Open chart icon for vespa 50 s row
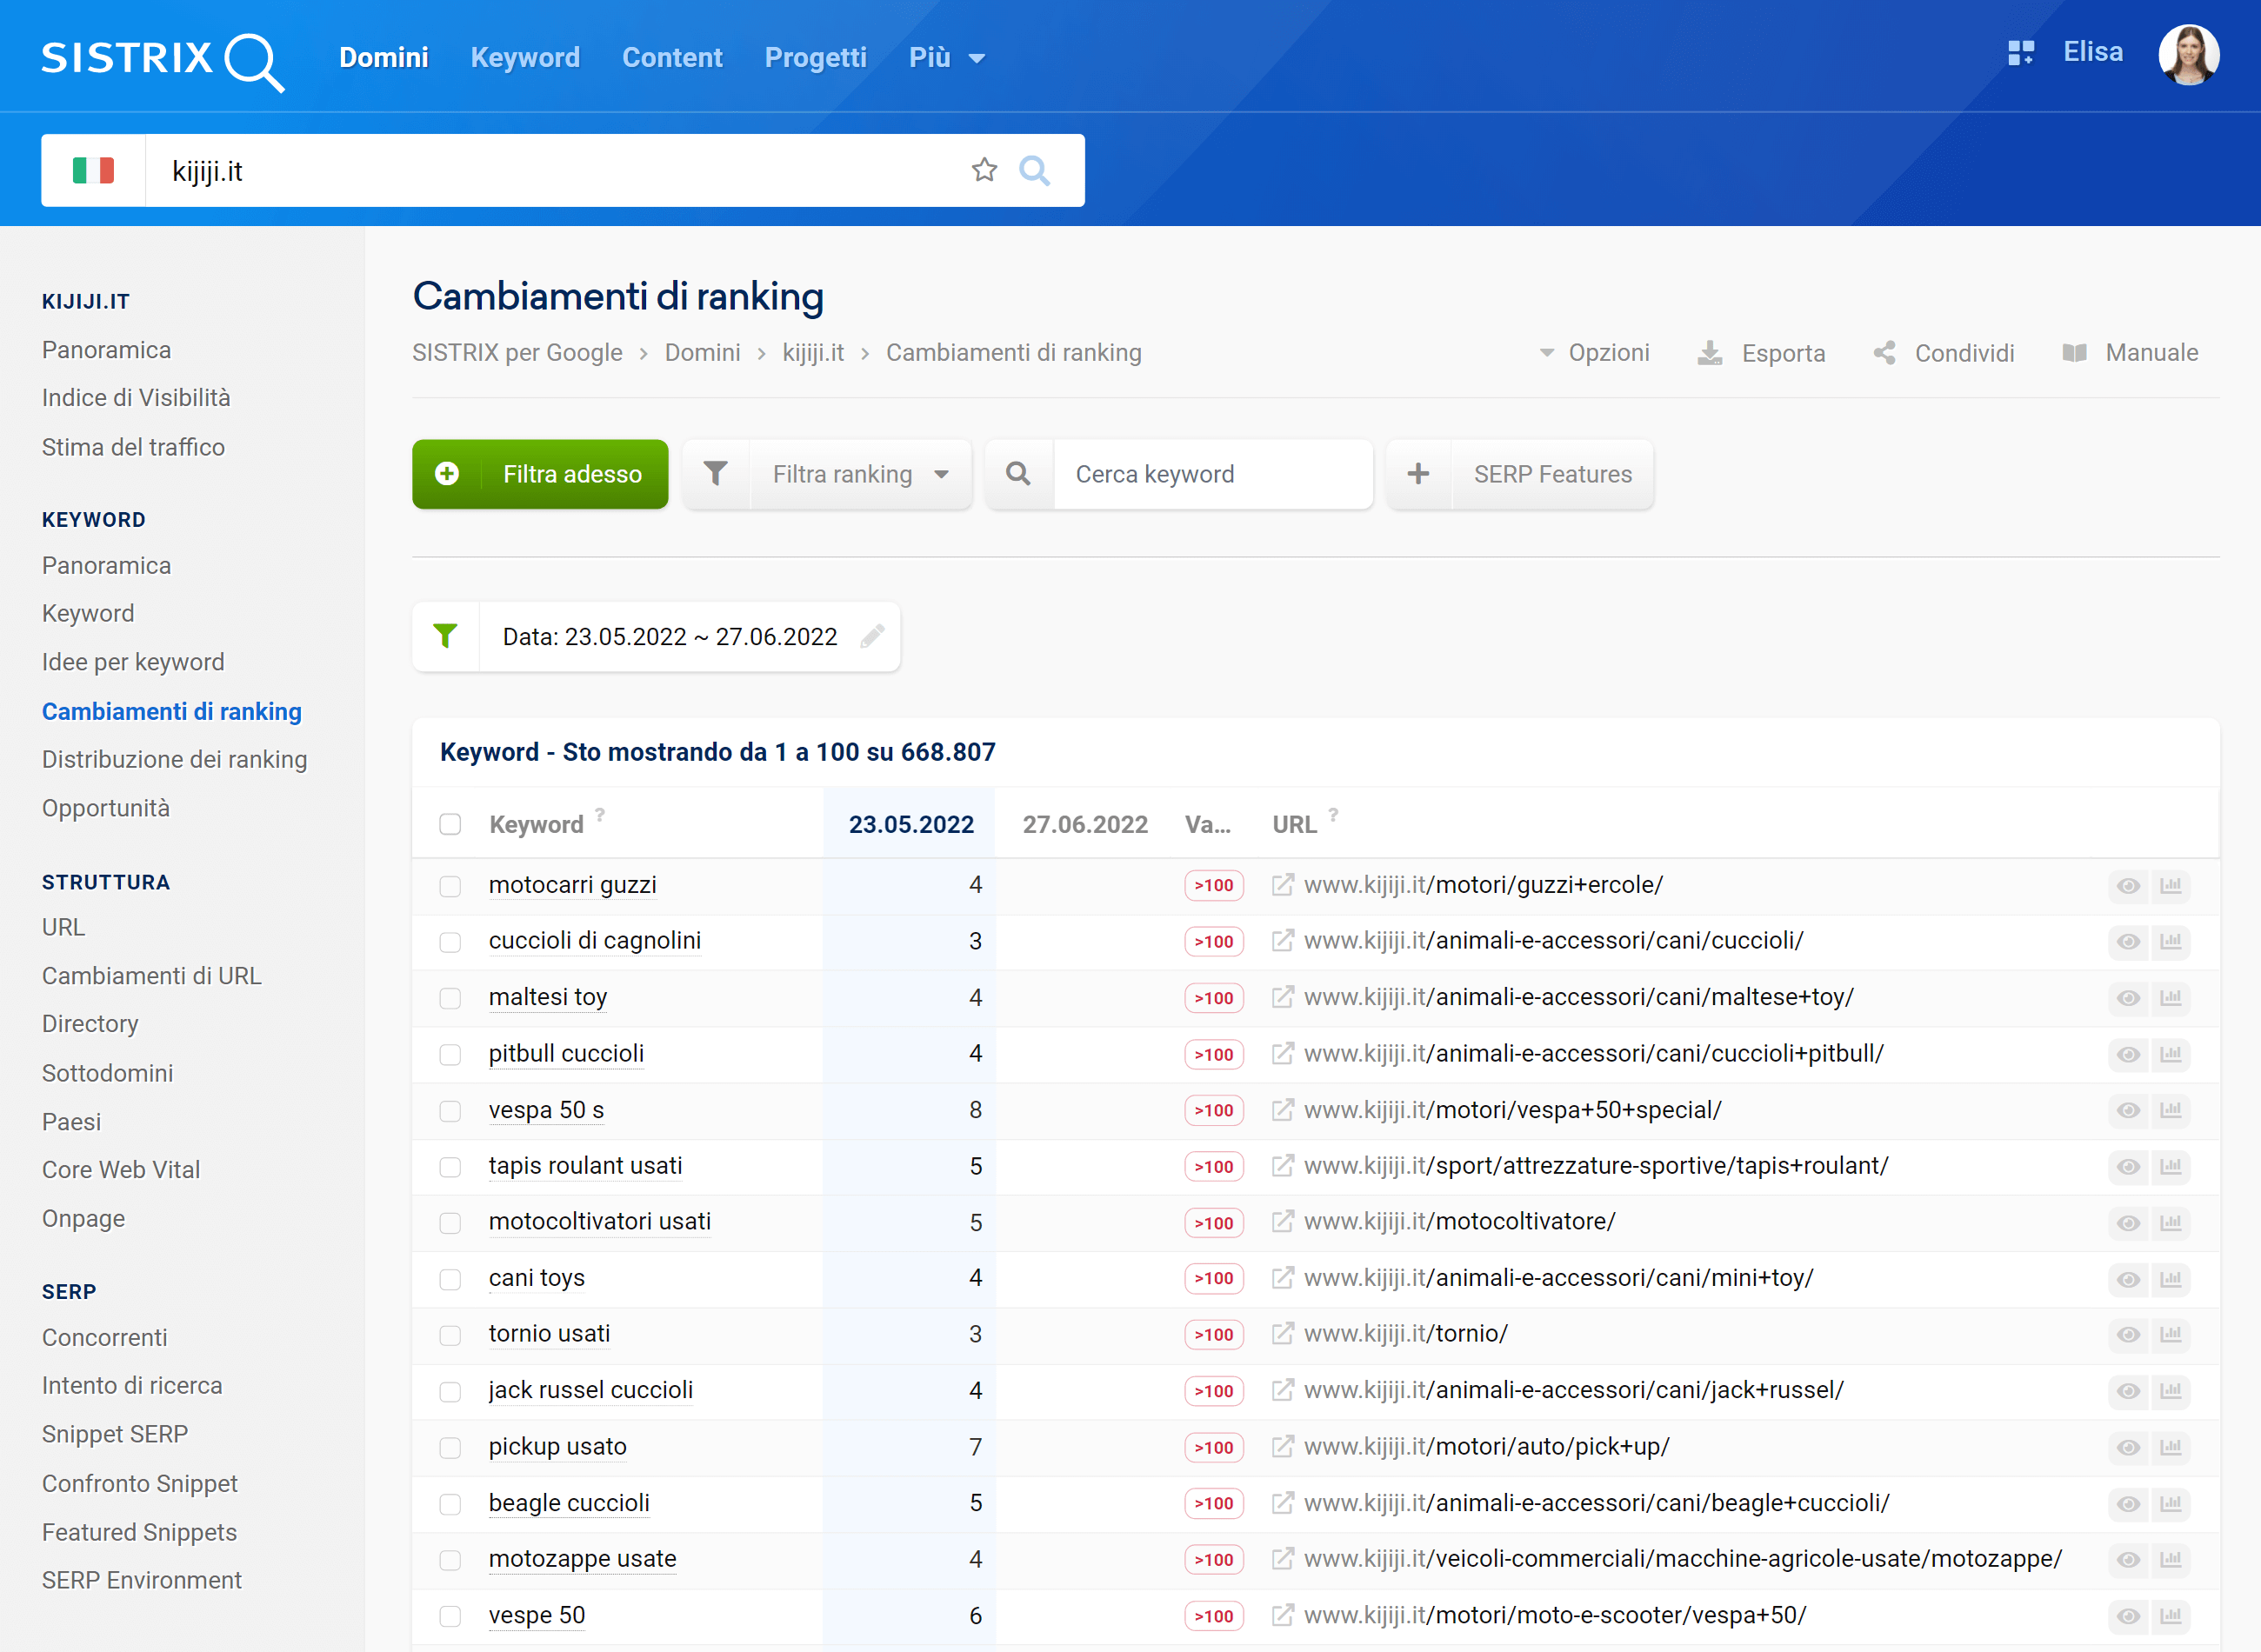 coord(2170,1110)
